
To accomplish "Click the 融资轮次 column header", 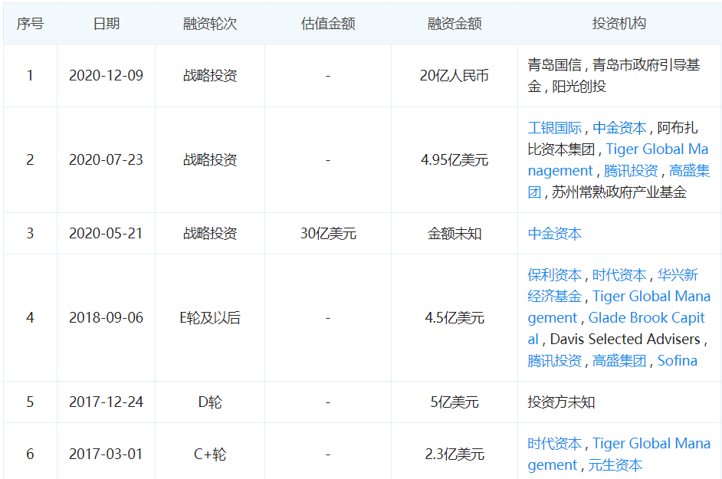I will coord(210,24).
